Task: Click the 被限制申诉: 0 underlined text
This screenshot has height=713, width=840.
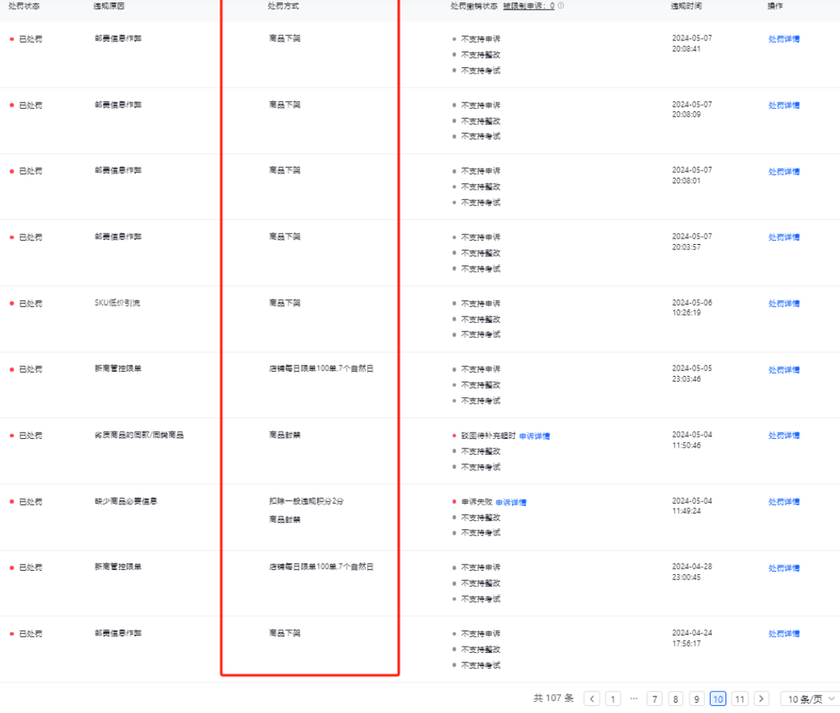Action: coord(528,6)
